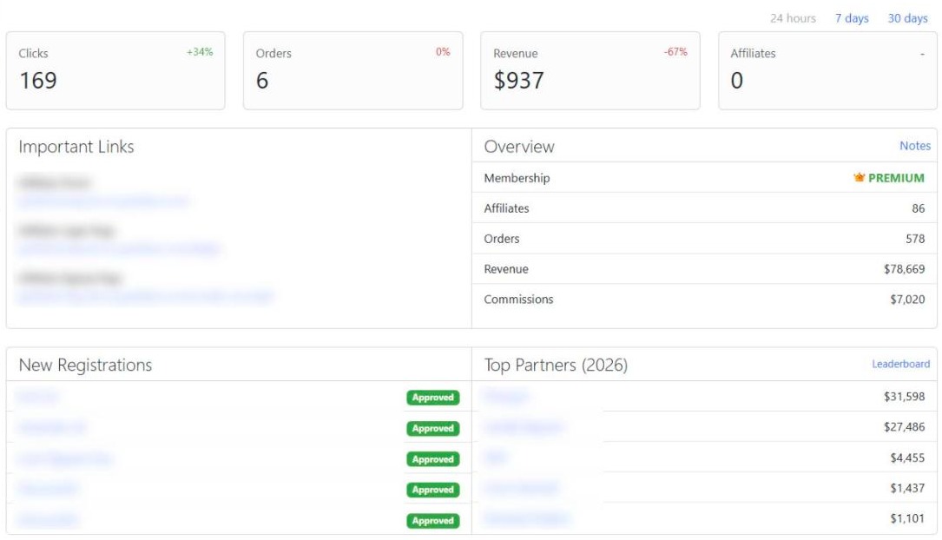
Task: Click top partner amount $31,598
Action: point(904,397)
